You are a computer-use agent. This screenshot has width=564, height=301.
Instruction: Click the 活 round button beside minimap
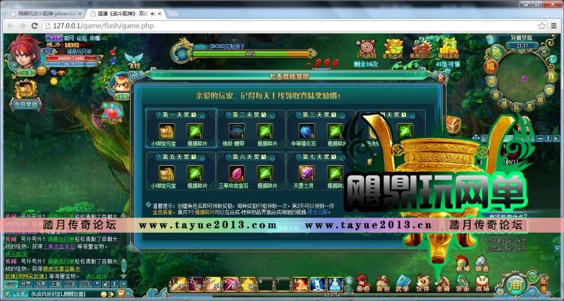point(496,51)
